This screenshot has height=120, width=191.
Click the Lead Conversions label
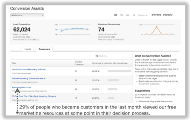tap(22, 24)
